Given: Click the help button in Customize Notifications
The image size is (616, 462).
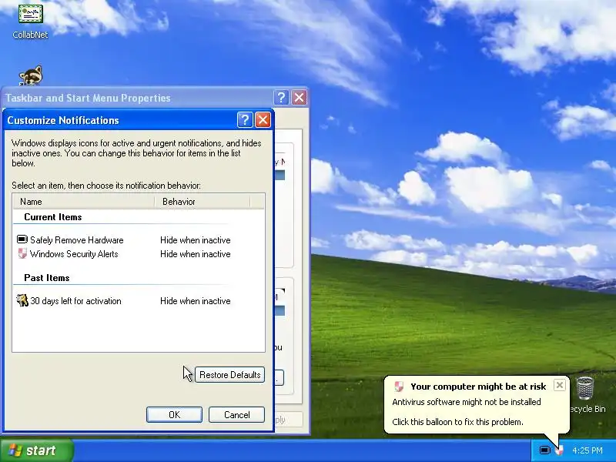Looking at the screenshot, I should click(245, 120).
